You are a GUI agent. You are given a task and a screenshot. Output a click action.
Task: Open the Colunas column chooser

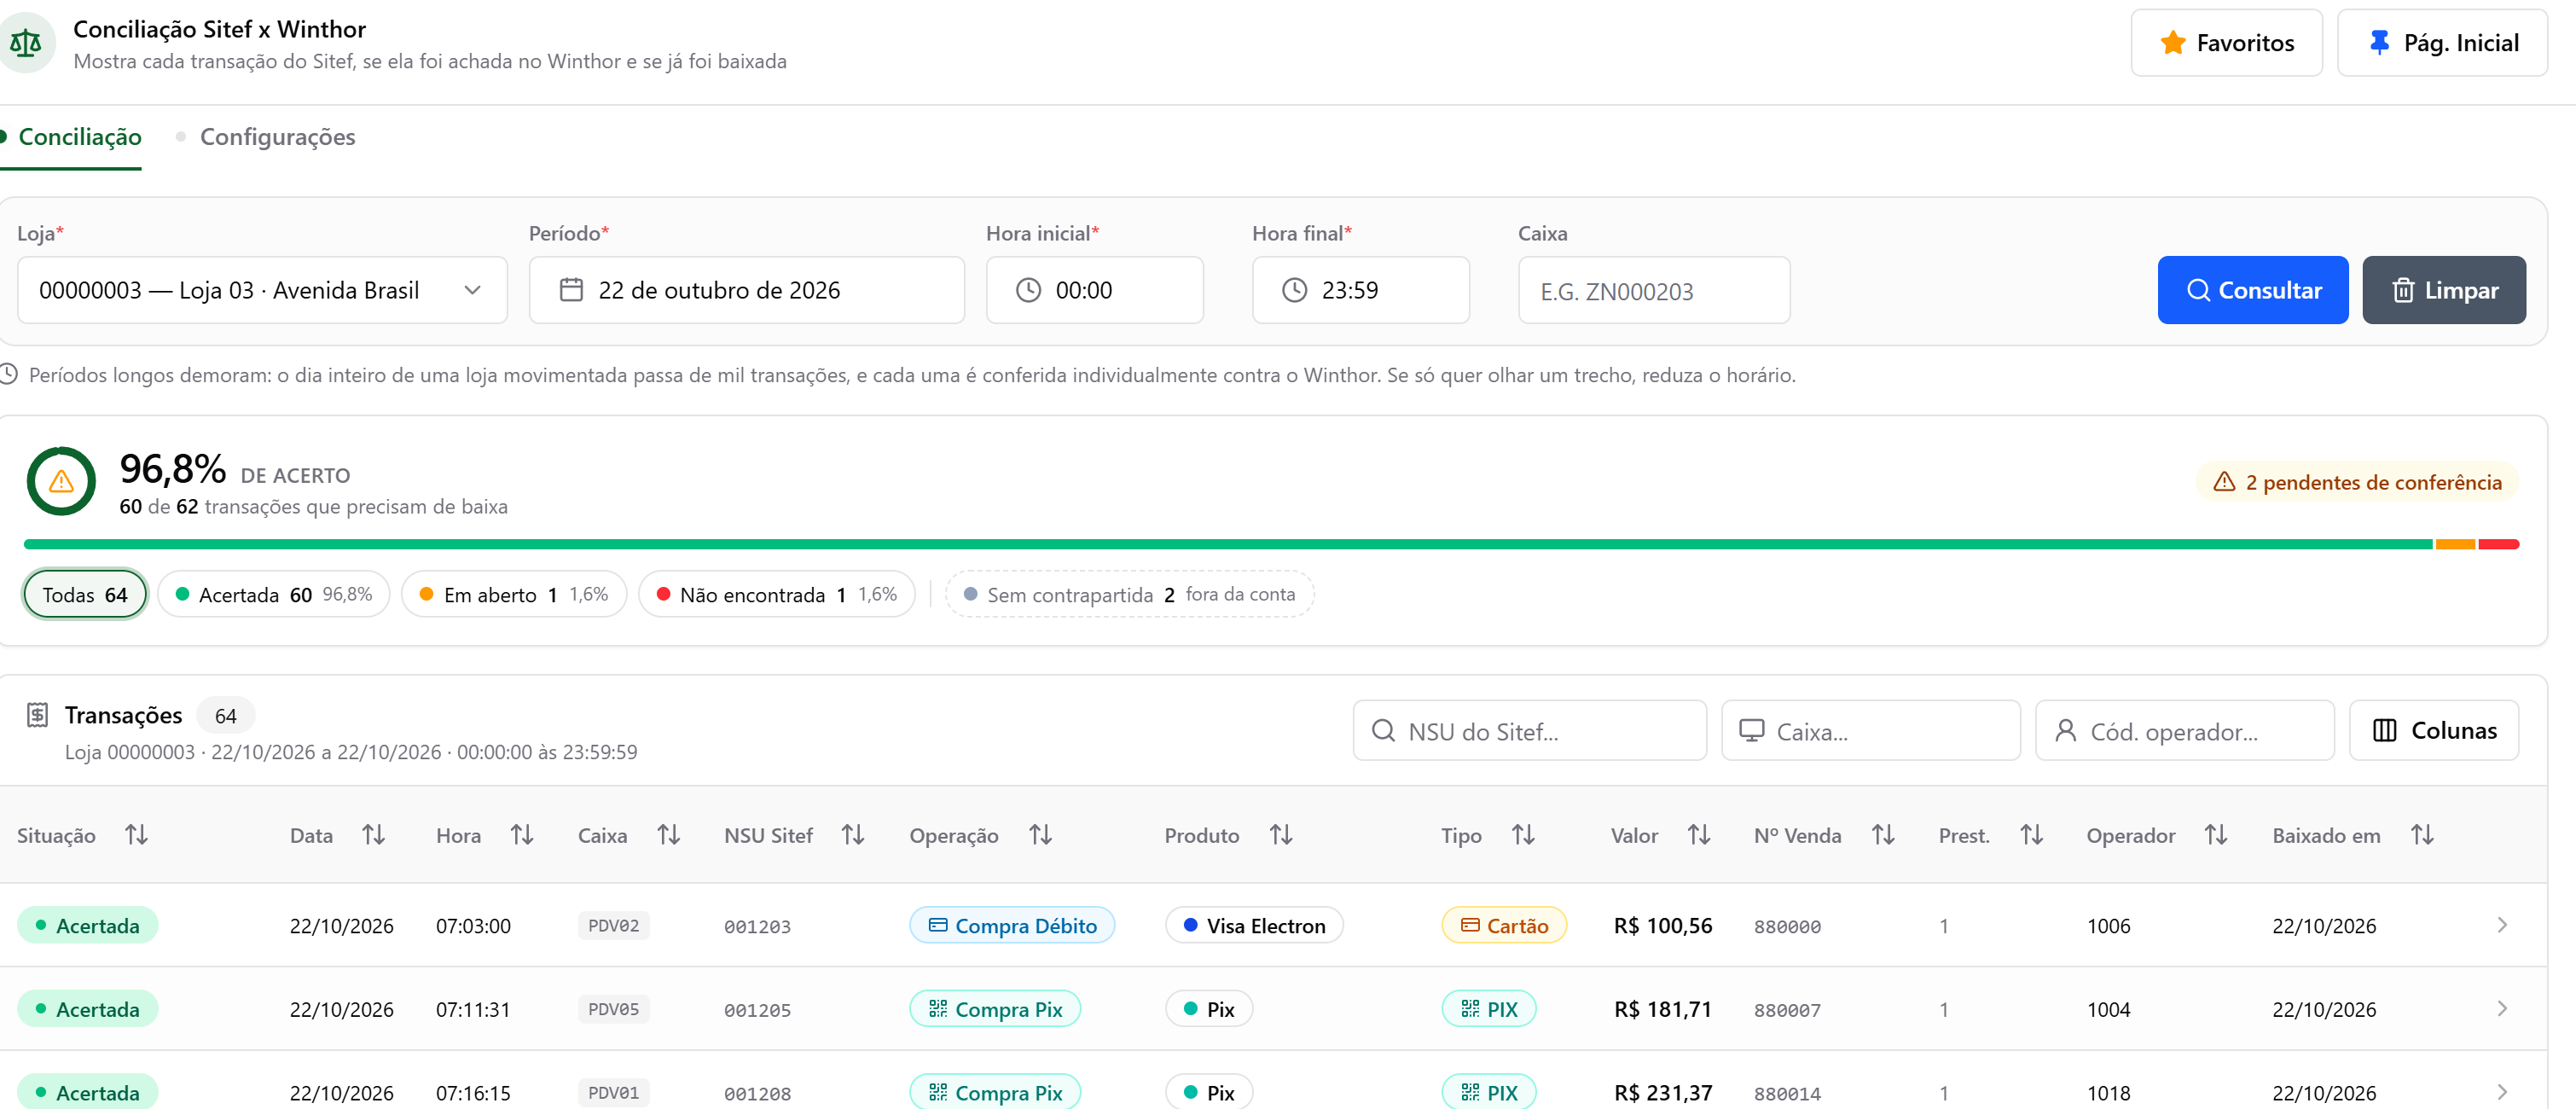coord(2433,730)
